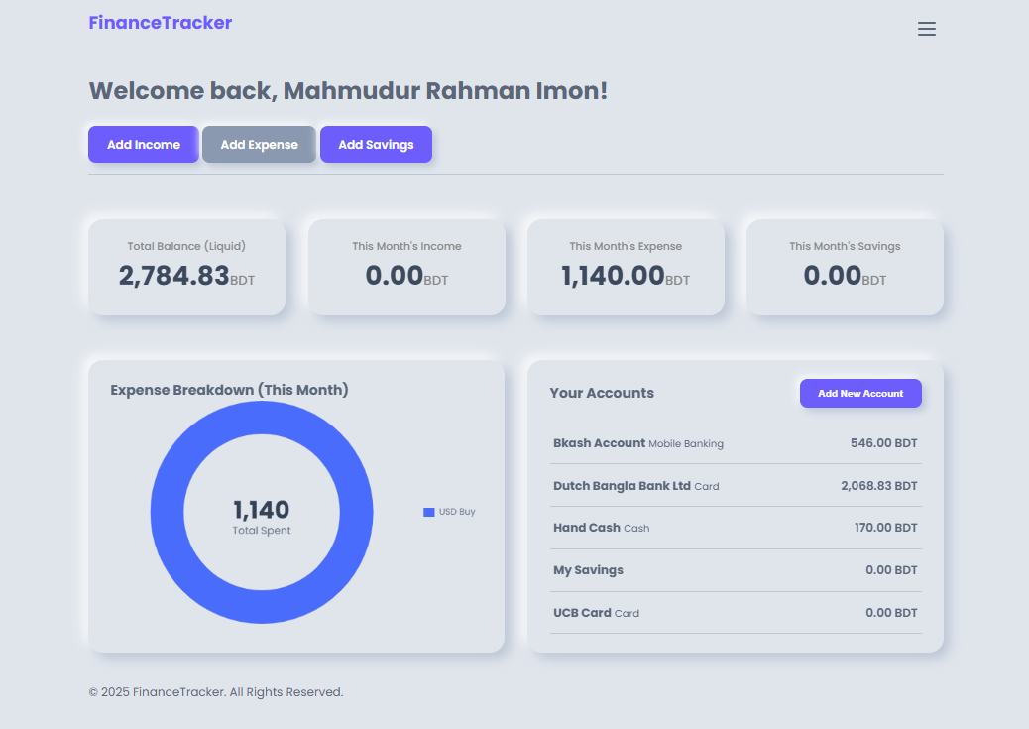Click Add New Account
This screenshot has height=729, width=1029.
point(860,393)
